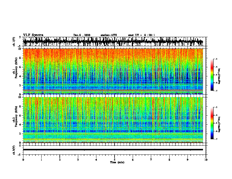
Task: Click the "4" kHz tick on ch.1 frequency axis
Action: 21,76
